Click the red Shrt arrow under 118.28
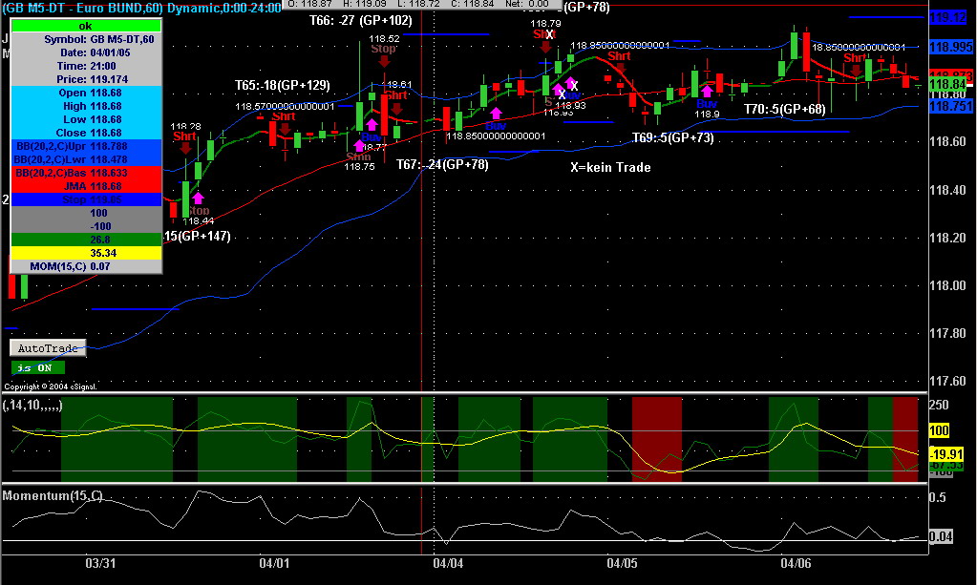The width and height of the screenshot is (977, 585). [x=183, y=150]
